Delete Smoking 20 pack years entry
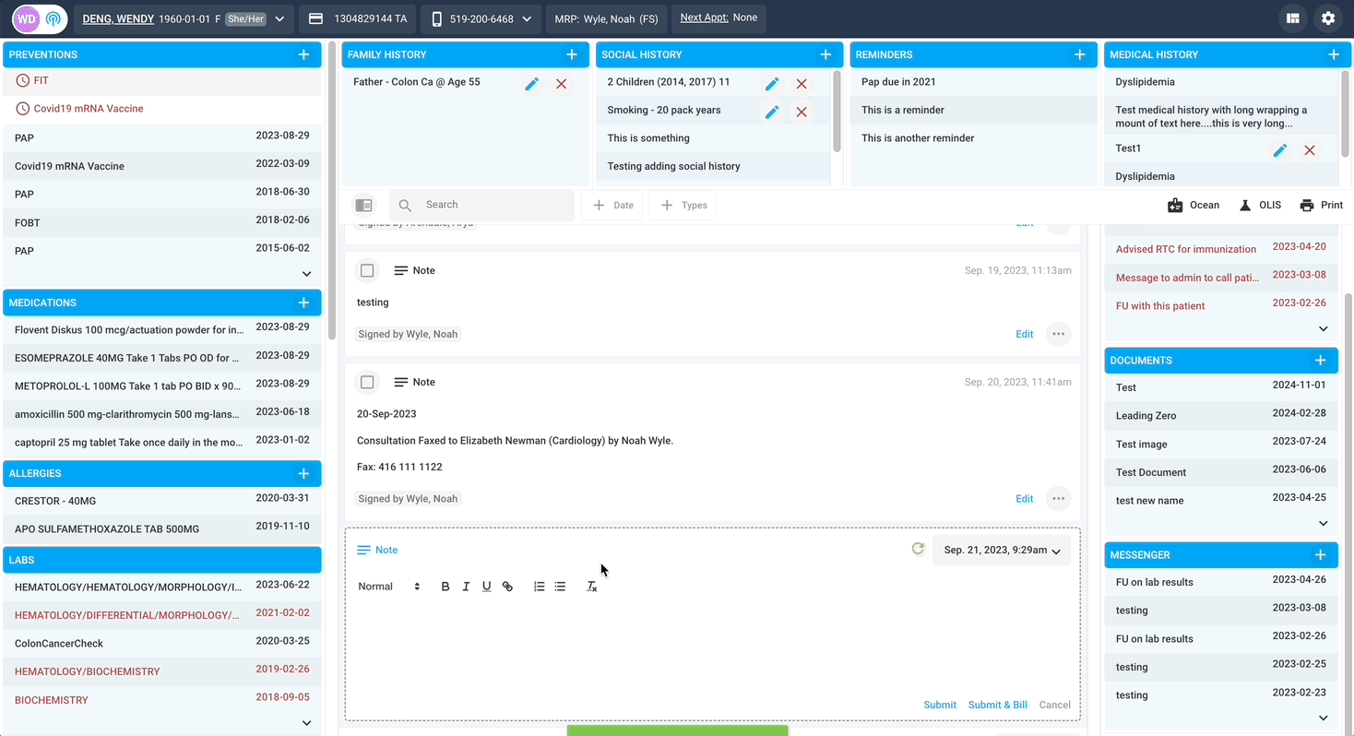The height and width of the screenshot is (736, 1354). pos(802,112)
